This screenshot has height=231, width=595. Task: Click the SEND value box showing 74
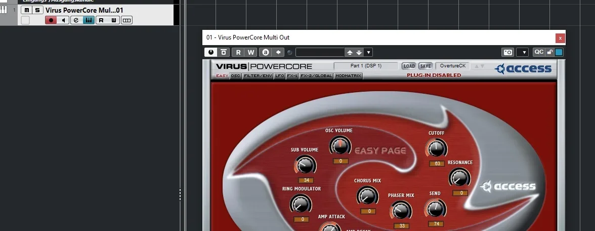tap(436, 224)
